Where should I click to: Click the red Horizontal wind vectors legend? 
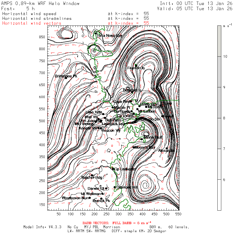click(x=32, y=23)
